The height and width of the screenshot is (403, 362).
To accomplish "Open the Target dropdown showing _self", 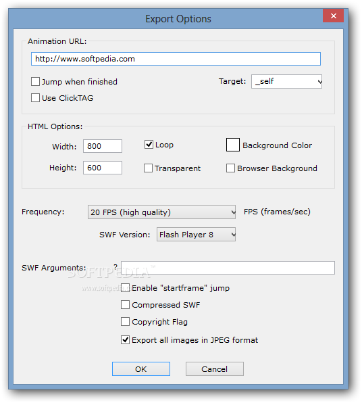I will coord(286,81).
